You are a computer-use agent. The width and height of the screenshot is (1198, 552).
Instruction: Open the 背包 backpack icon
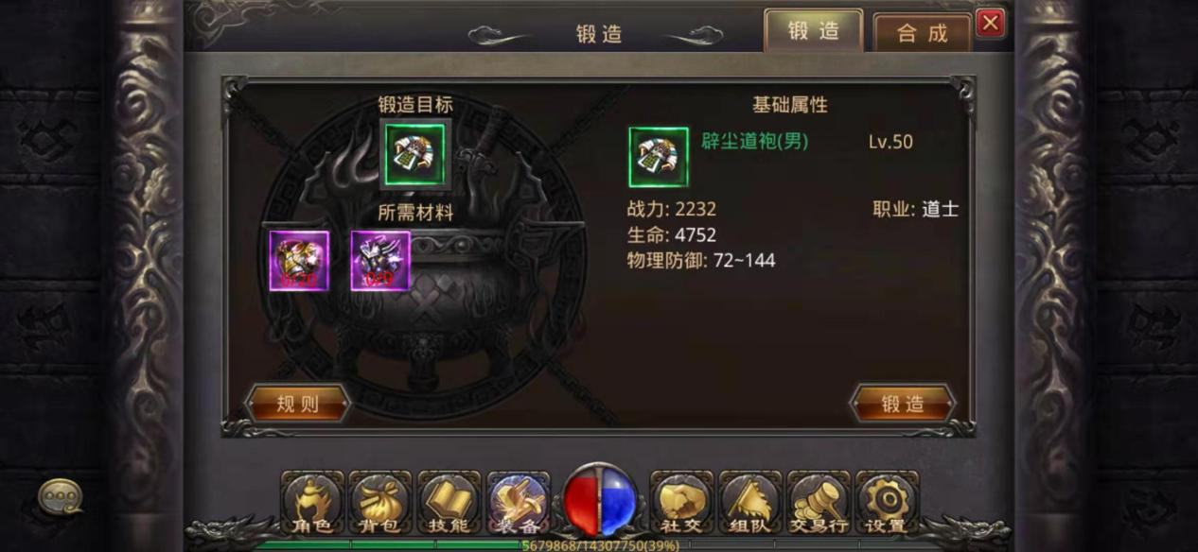379,503
